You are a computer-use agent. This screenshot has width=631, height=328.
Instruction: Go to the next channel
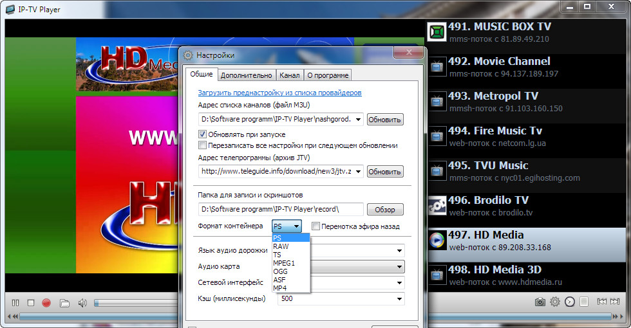coord(615,302)
